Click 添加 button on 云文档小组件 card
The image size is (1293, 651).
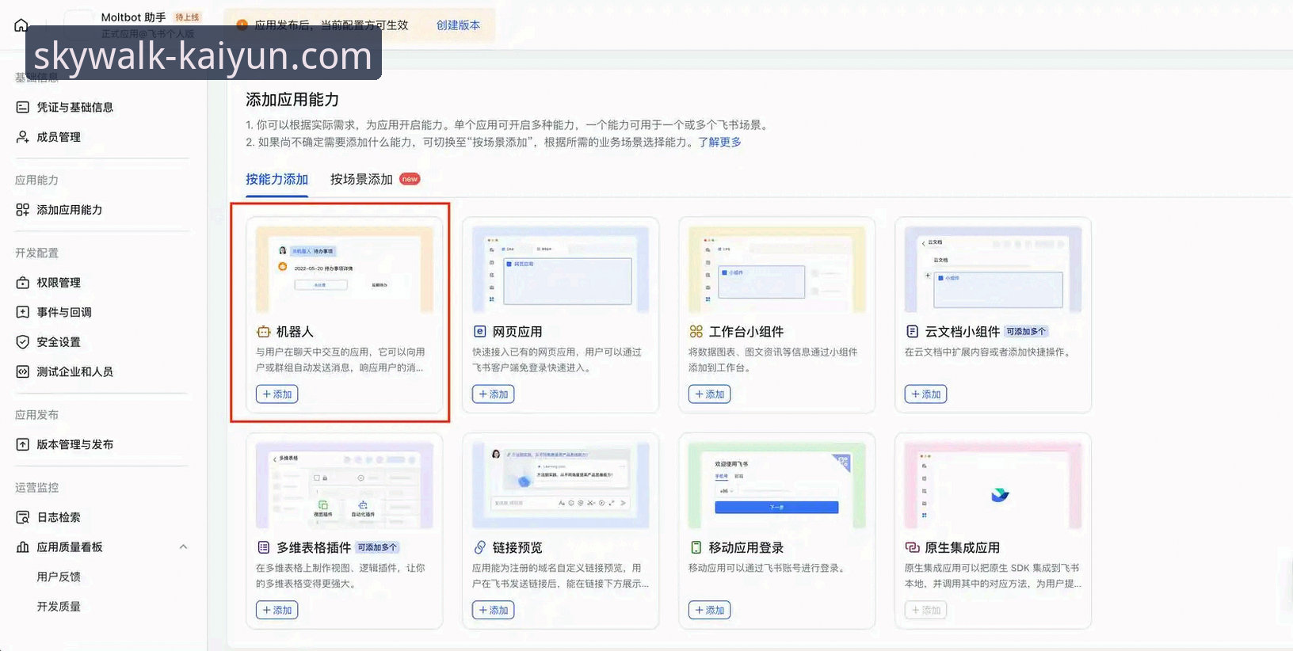click(x=925, y=394)
